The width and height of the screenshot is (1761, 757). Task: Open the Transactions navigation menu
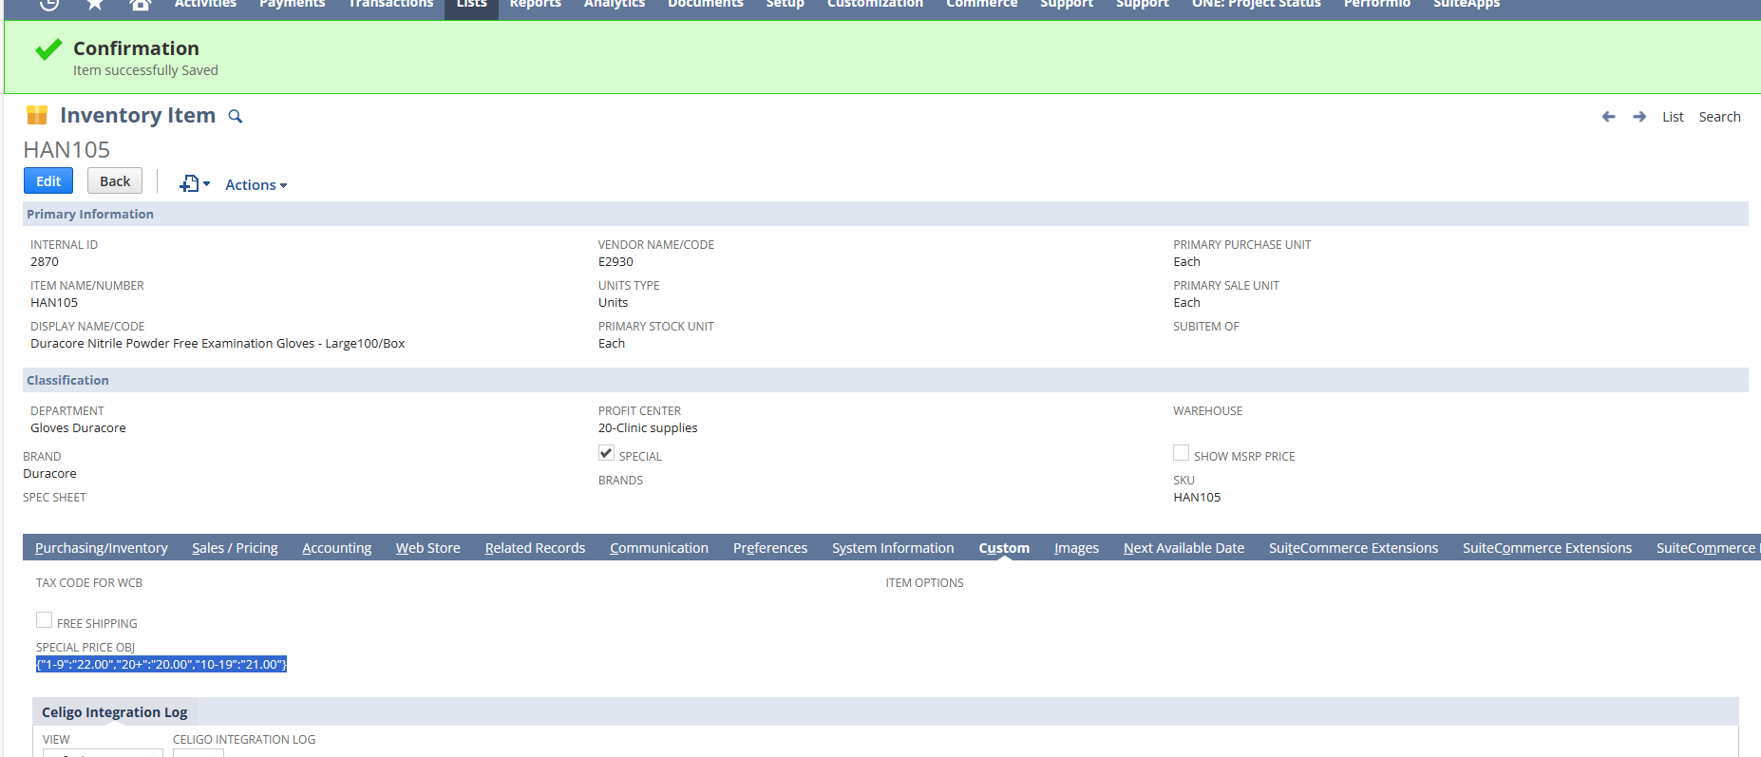click(x=390, y=5)
